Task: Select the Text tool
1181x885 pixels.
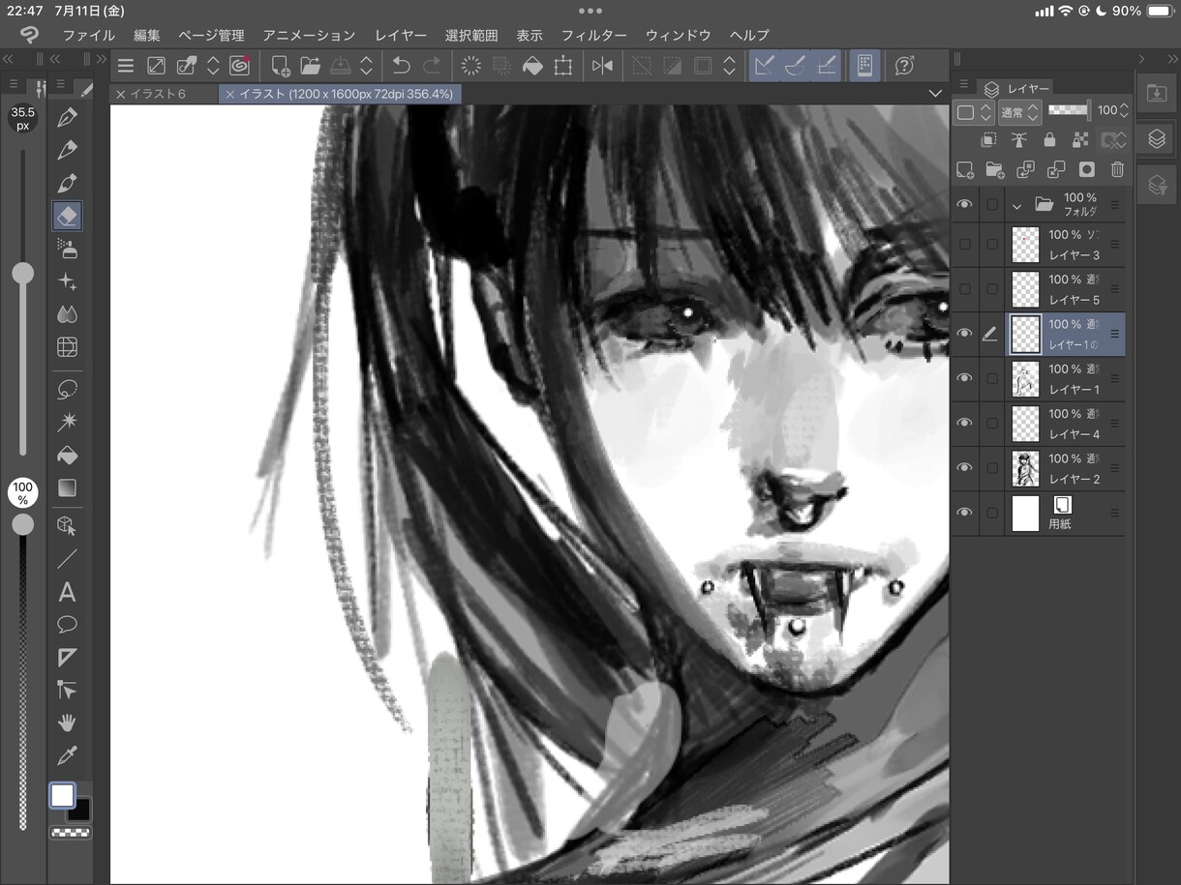Action: click(x=67, y=592)
